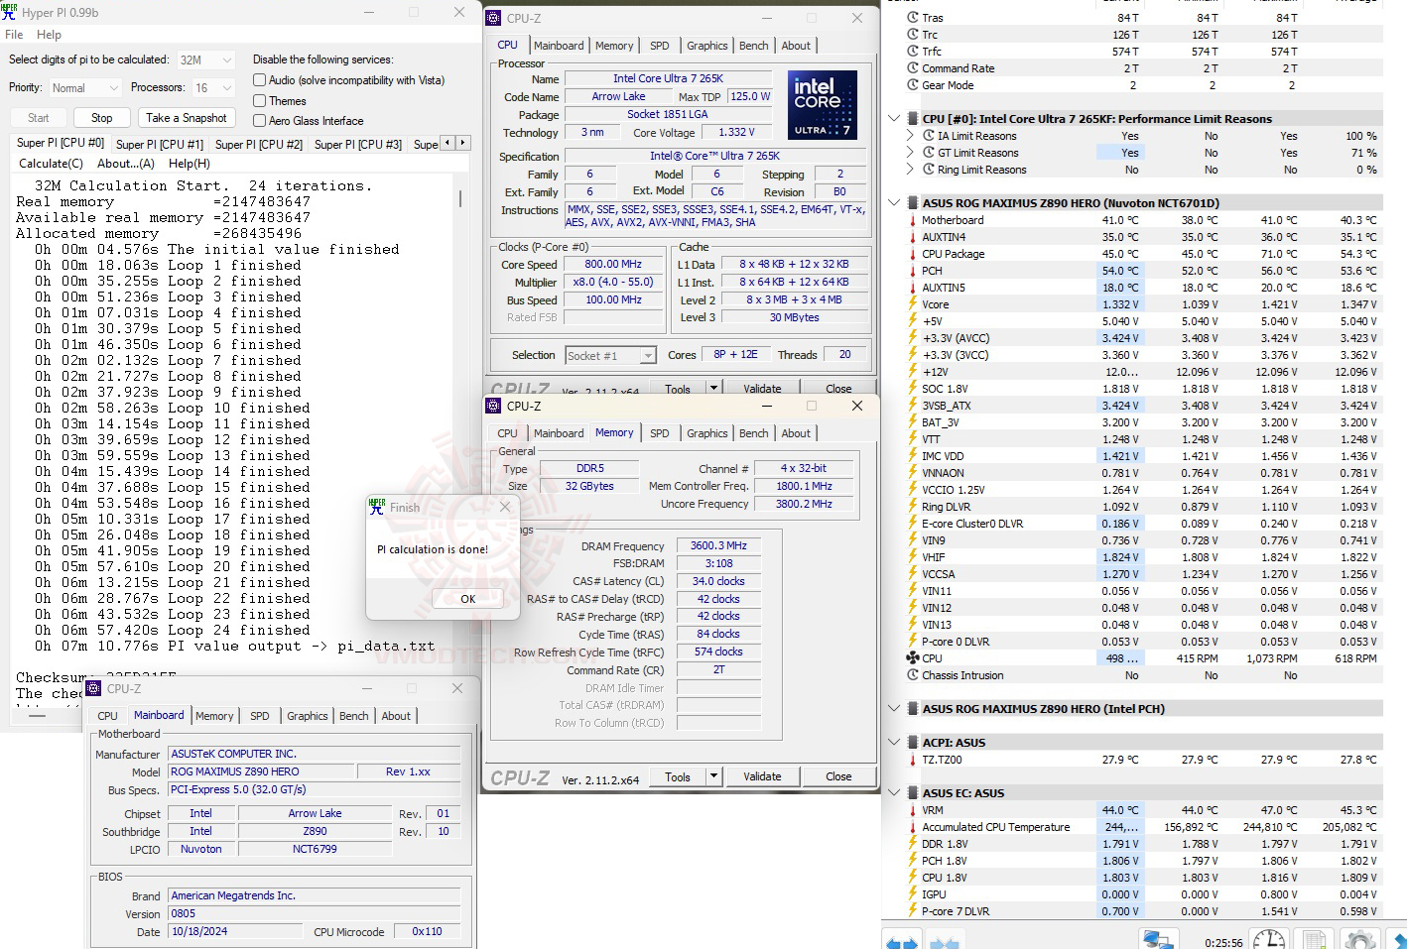The width and height of the screenshot is (1407, 949).
Task: Click the DRAM Frequency value field
Action: pos(718,546)
